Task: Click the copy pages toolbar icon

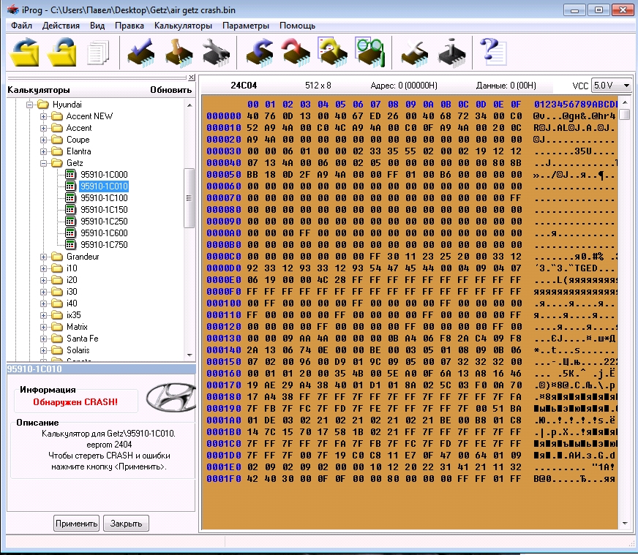Action: [98, 53]
